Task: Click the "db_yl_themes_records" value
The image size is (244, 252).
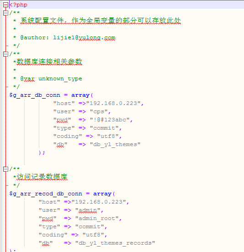Action: [115, 243]
